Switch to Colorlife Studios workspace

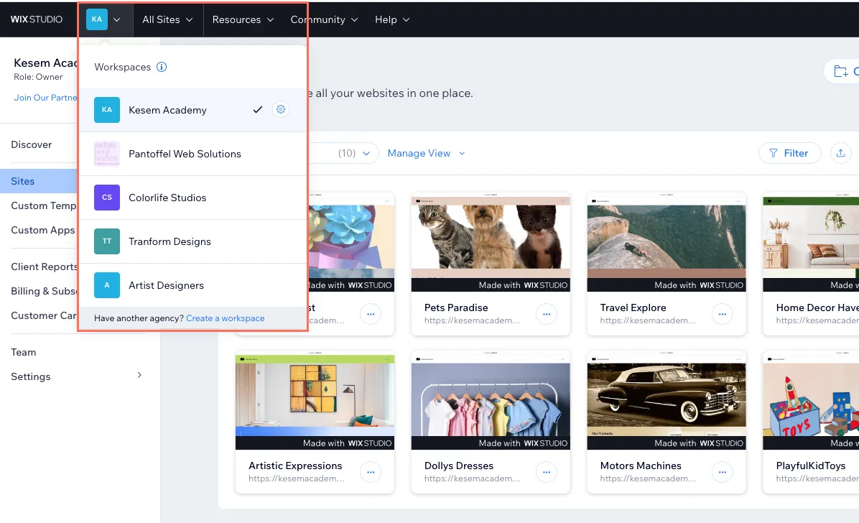pyautogui.click(x=167, y=198)
